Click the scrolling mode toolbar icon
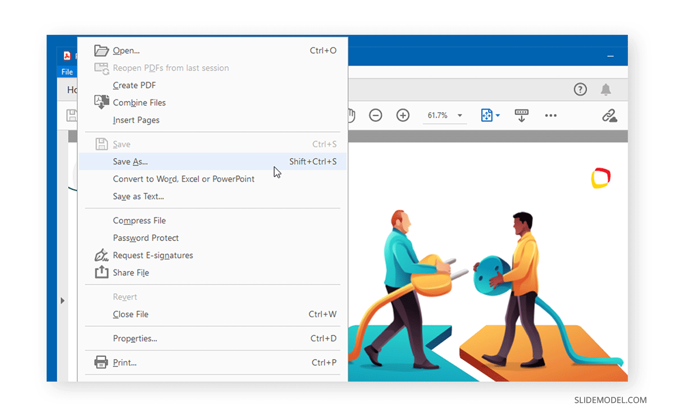 tap(522, 116)
